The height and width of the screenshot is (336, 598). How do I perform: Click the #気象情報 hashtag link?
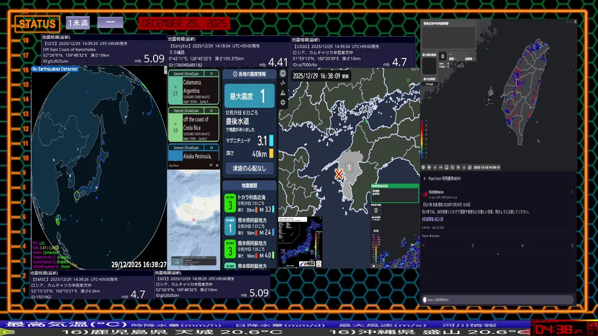(428, 219)
